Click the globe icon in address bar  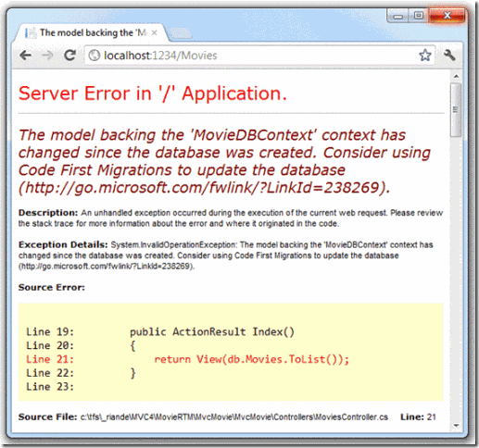coord(95,56)
